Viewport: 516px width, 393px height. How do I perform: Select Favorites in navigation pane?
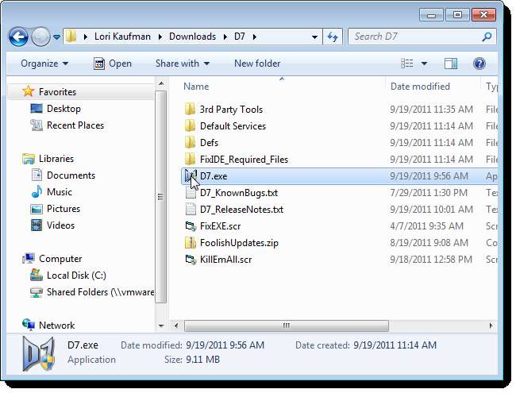click(x=57, y=92)
